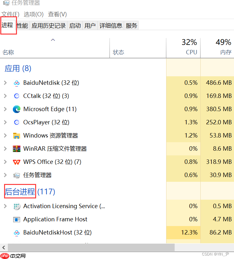The width and height of the screenshot is (234, 259).
Task: Click the WPS Office icon
Action: click(16, 162)
